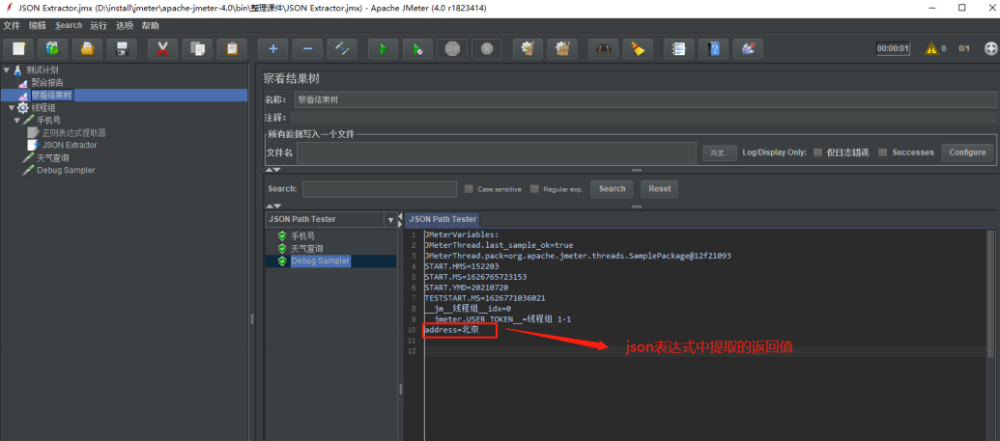Expand all nodes with plus icon
The width and height of the screenshot is (1000, 441).
(x=273, y=48)
